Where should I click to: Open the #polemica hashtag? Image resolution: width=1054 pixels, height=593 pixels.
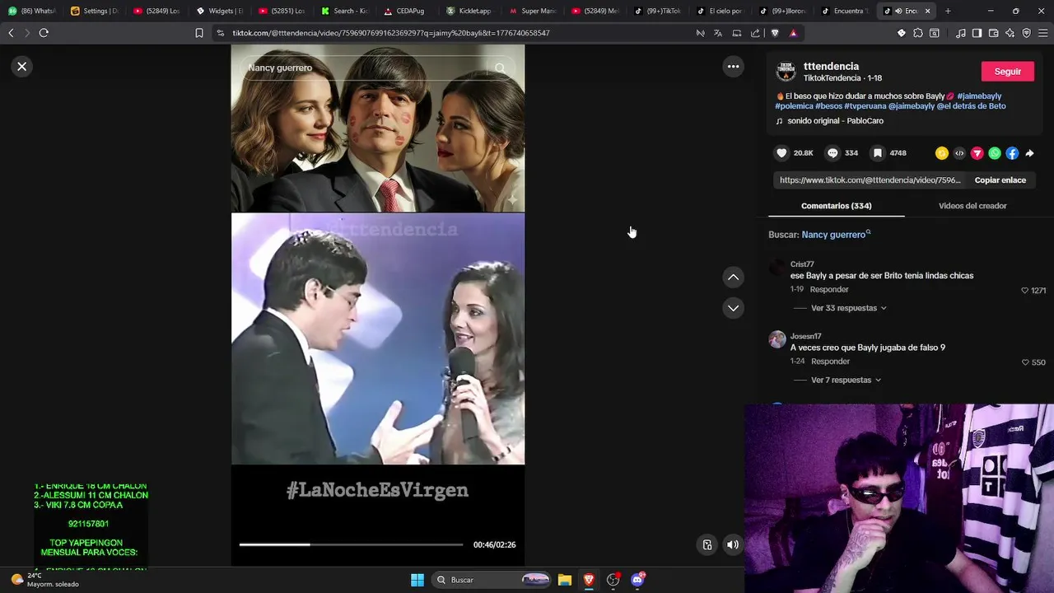794,106
